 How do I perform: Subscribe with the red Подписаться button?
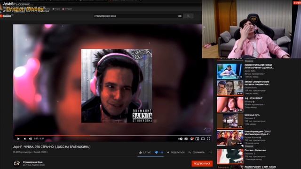pyautogui.click(x=202, y=163)
